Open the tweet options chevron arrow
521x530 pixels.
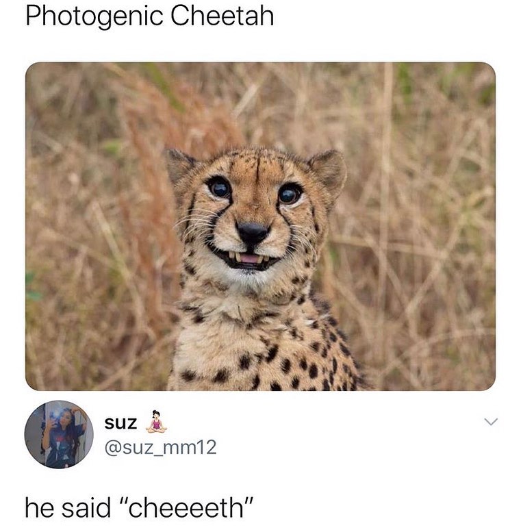[x=491, y=421]
